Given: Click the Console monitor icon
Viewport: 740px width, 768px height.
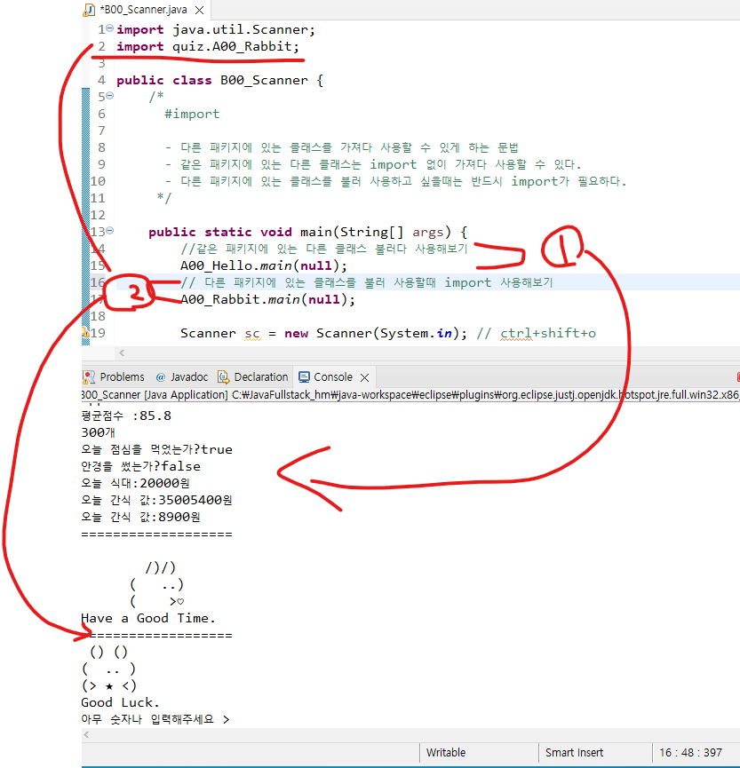Looking at the screenshot, I should pos(305,376).
